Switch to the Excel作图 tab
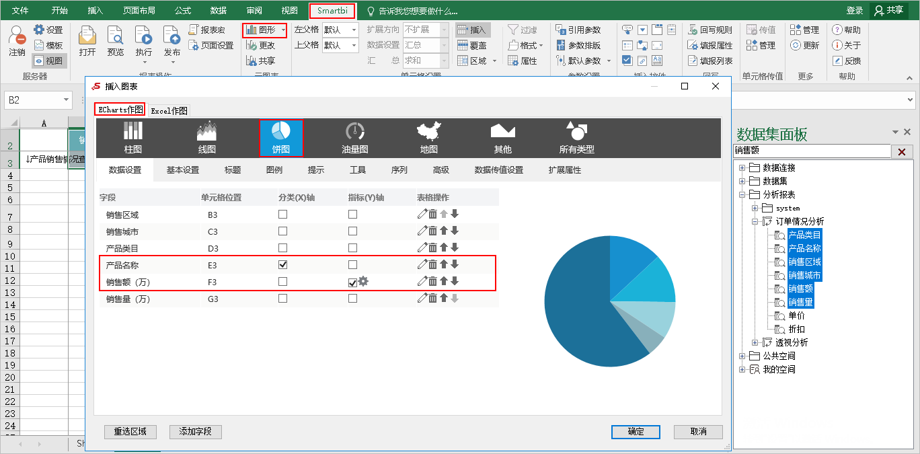The width and height of the screenshot is (920, 454). coord(169,110)
